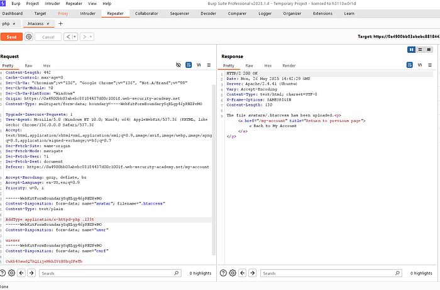
Task: Click the Request search input field
Action: pos(110,273)
